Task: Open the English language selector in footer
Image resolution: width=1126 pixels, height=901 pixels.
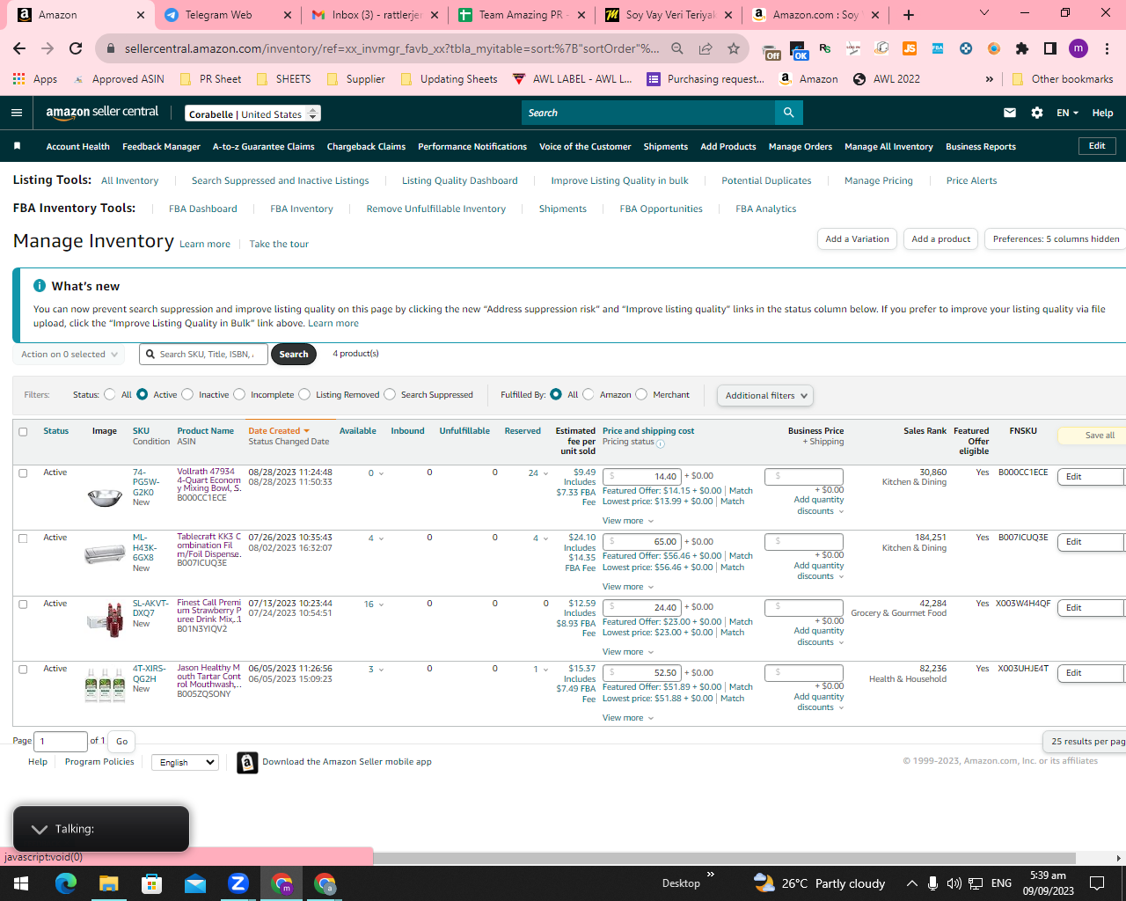Action: (185, 762)
